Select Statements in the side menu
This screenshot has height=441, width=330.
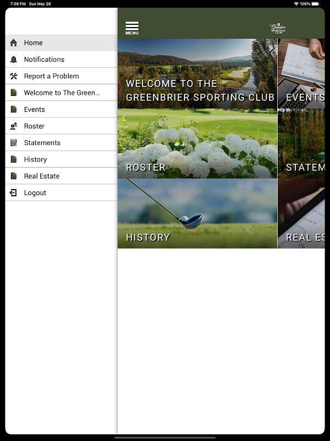pyautogui.click(x=61, y=143)
